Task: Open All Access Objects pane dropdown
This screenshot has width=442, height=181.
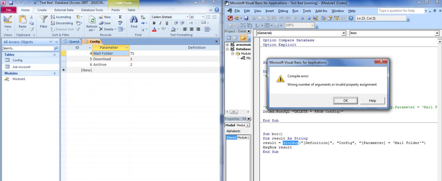Action: click(51, 42)
